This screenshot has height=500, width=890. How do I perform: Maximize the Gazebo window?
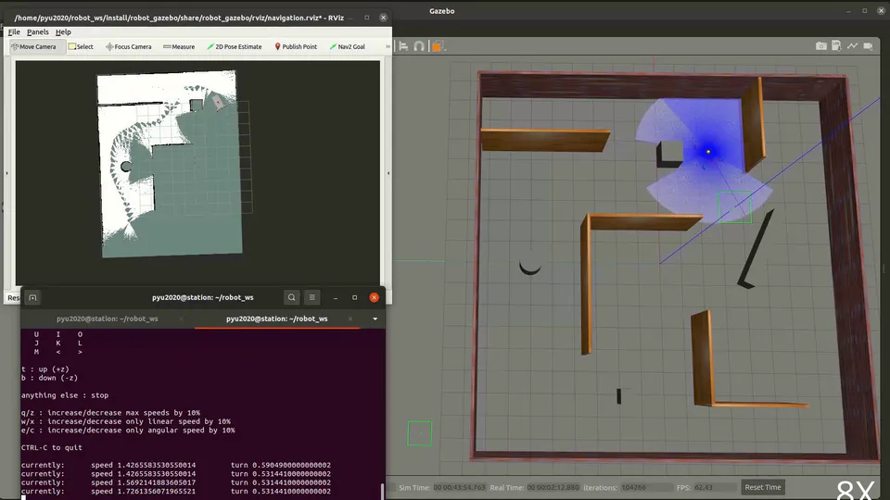point(864,11)
